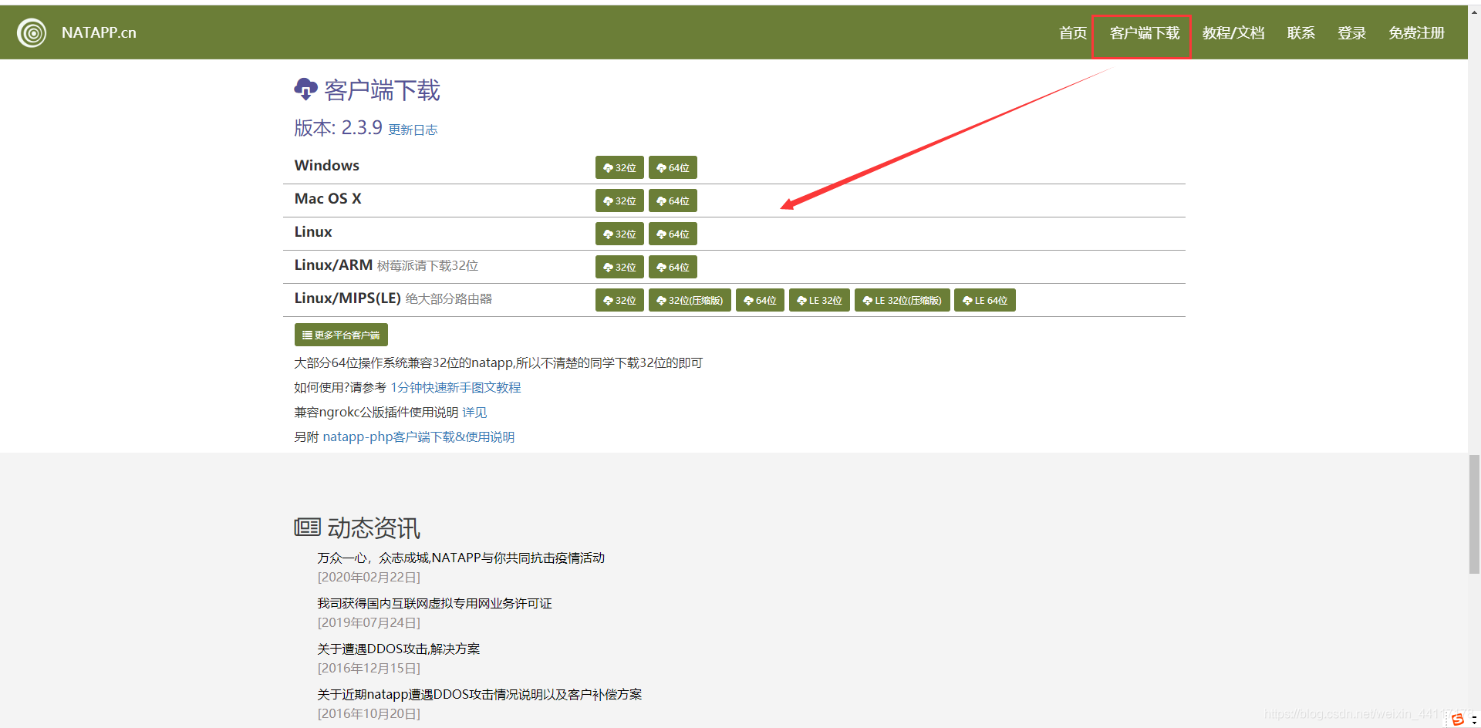
Task: Download Linux/MIPS LE 64位 client
Action: point(985,300)
